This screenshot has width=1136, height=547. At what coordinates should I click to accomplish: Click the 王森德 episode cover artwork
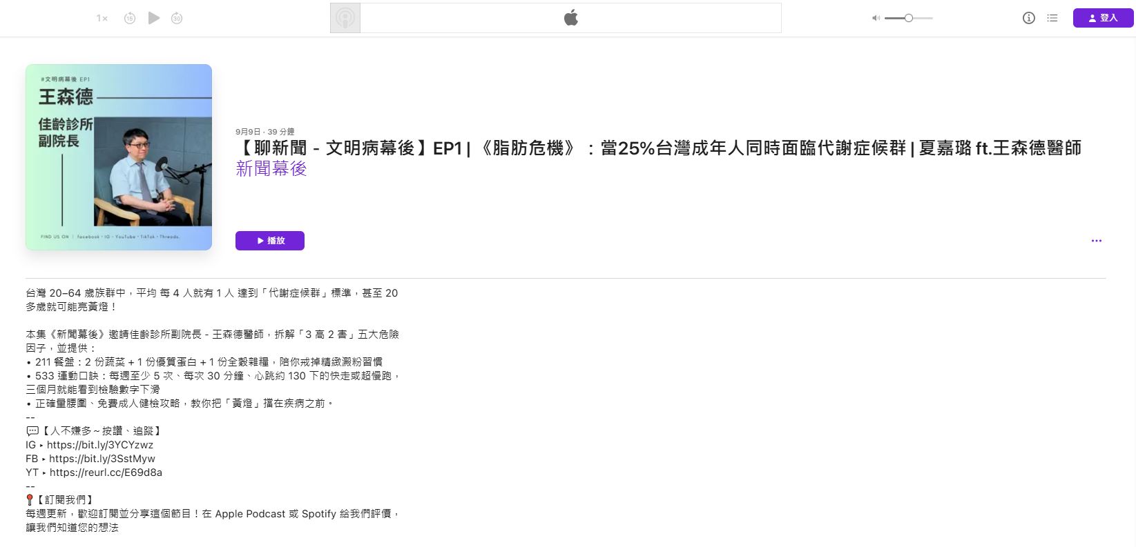point(119,157)
